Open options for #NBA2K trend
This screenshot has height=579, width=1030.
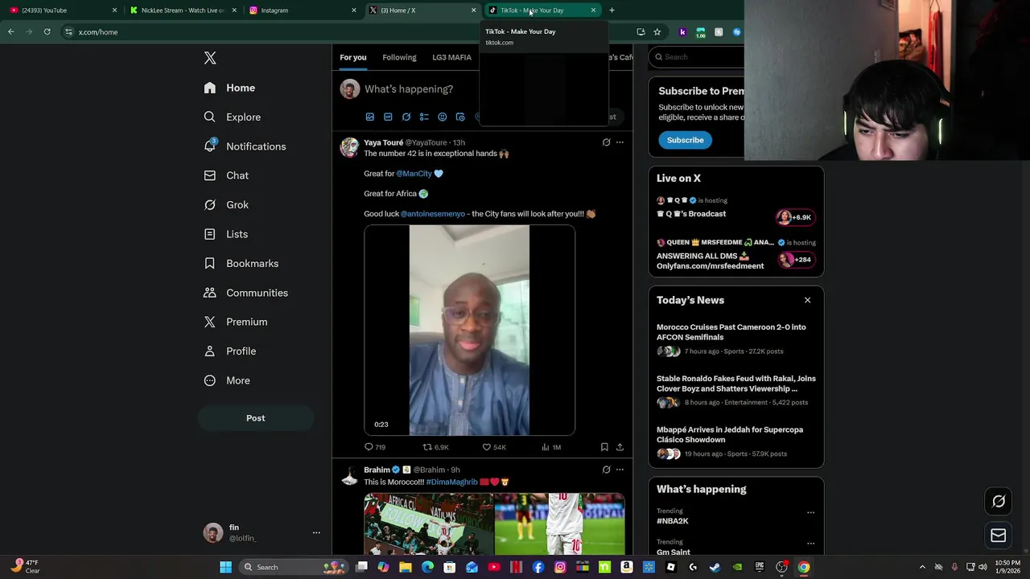pos(810,512)
